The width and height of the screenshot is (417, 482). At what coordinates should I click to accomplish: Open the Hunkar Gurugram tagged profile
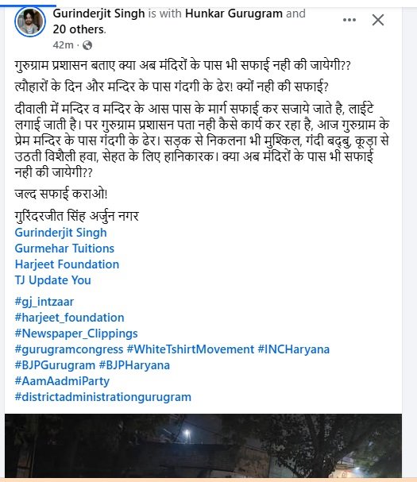(234, 13)
